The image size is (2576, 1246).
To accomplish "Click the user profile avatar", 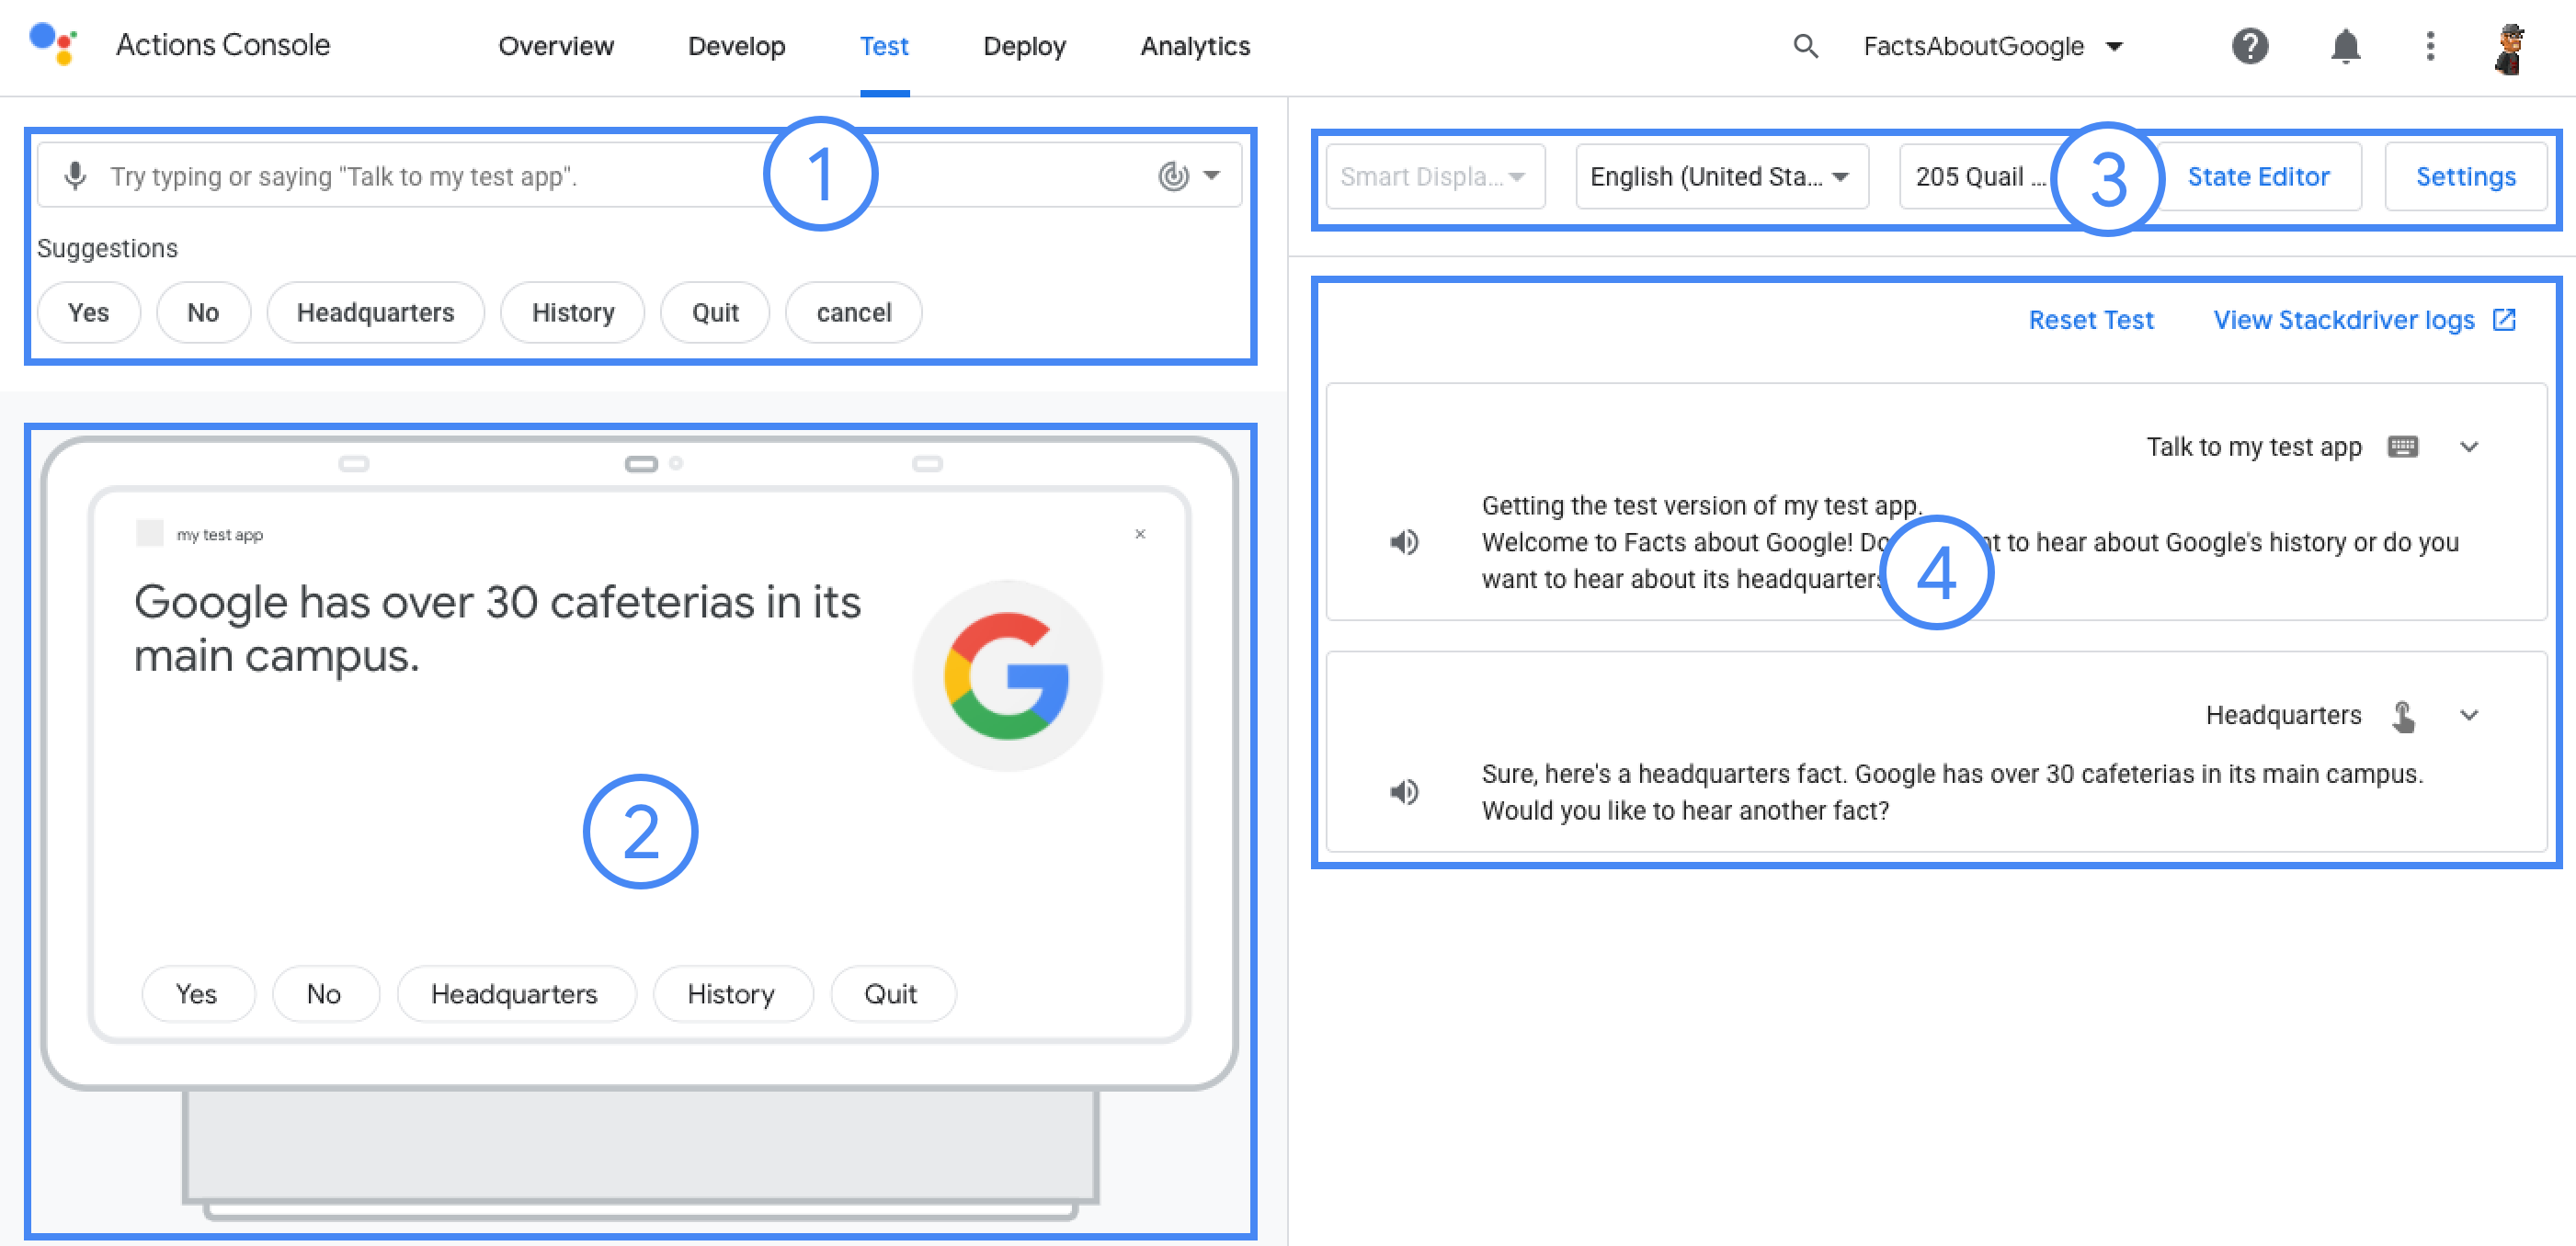I will click(x=2509, y=48).
